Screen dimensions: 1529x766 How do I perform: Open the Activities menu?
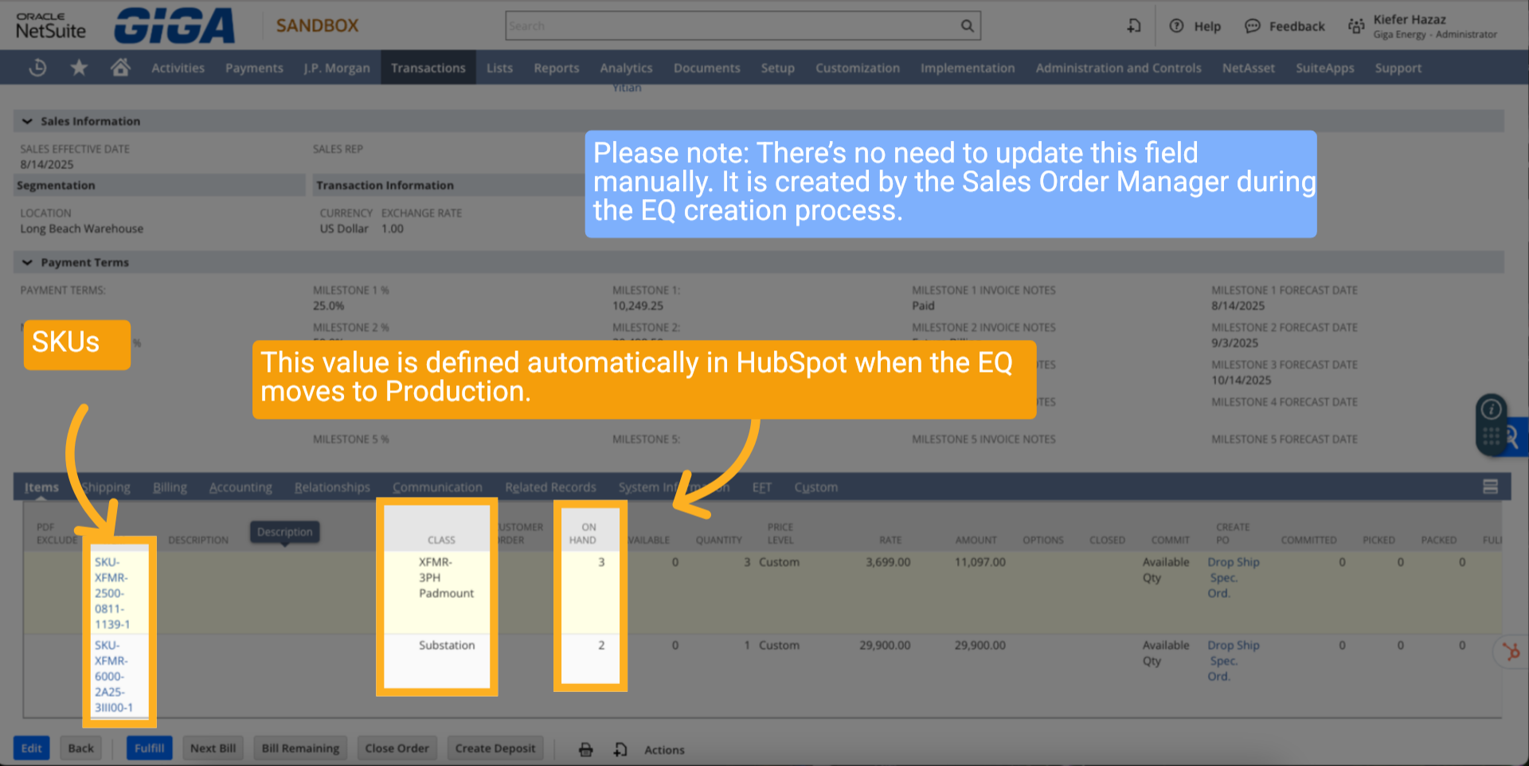click(178, 68)
